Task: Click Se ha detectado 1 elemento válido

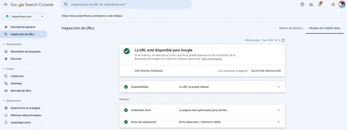Action: click(200, 122)
